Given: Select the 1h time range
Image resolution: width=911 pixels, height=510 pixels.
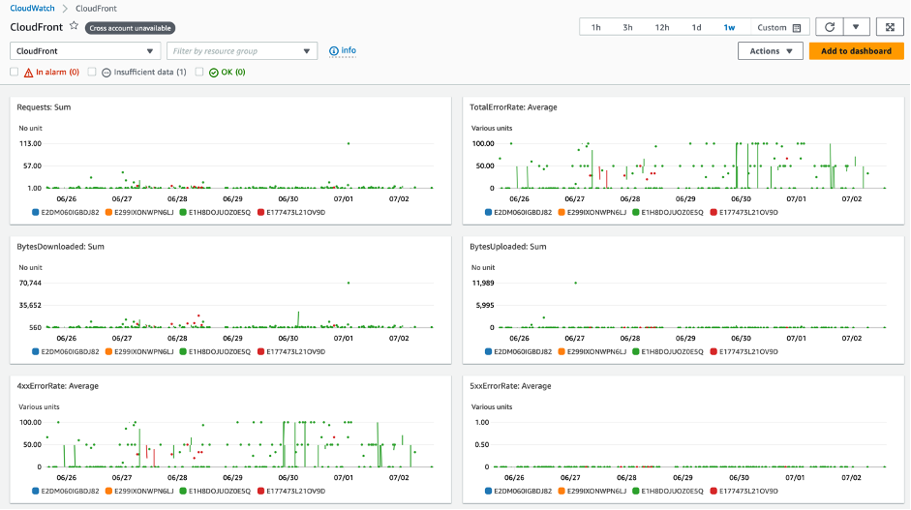Looking at the screenshot, I should 595,27.
